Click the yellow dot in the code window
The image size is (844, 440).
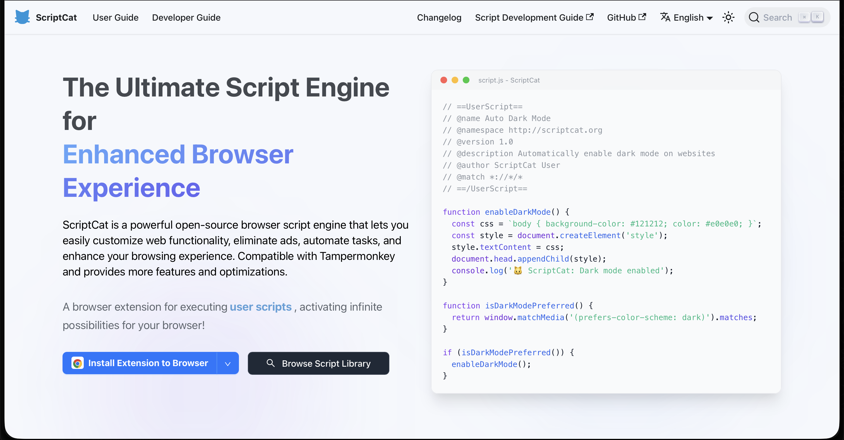pyautogui.click(x=455, y=80)
